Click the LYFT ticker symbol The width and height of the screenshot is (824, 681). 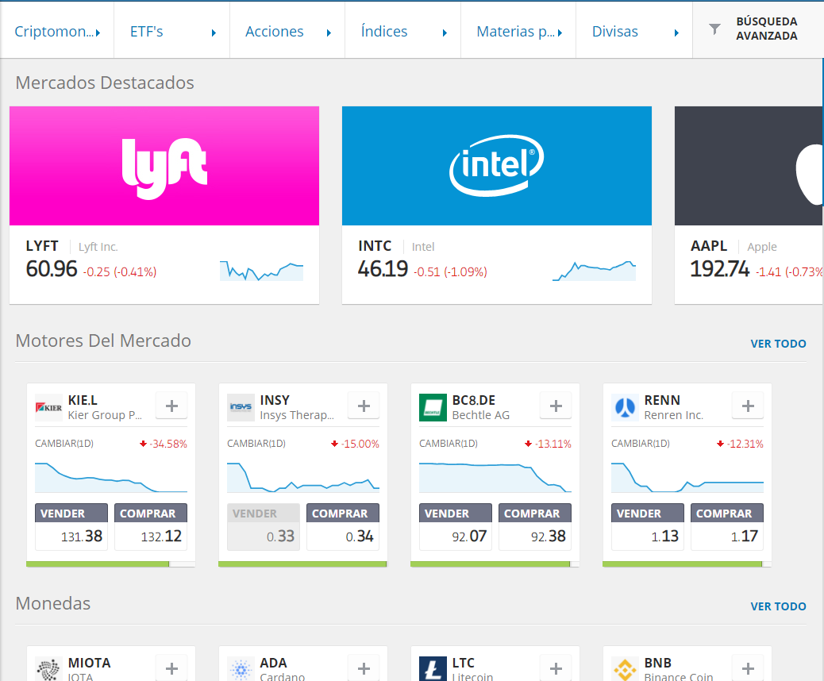42,246
